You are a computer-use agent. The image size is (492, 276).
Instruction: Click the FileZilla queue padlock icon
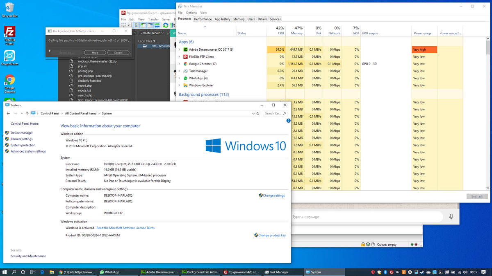(x=363, y=245)
